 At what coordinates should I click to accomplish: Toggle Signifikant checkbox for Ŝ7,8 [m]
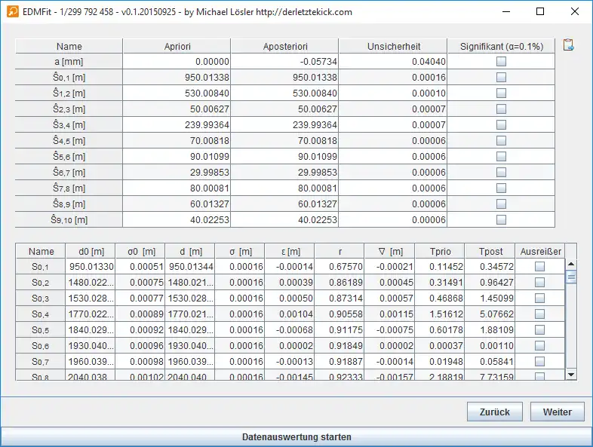click(501, 188)
